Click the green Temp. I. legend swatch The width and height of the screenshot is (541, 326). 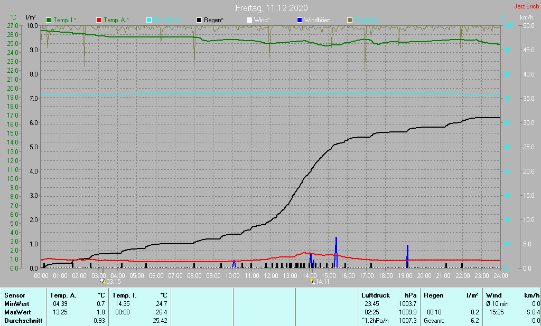[49, 20]
